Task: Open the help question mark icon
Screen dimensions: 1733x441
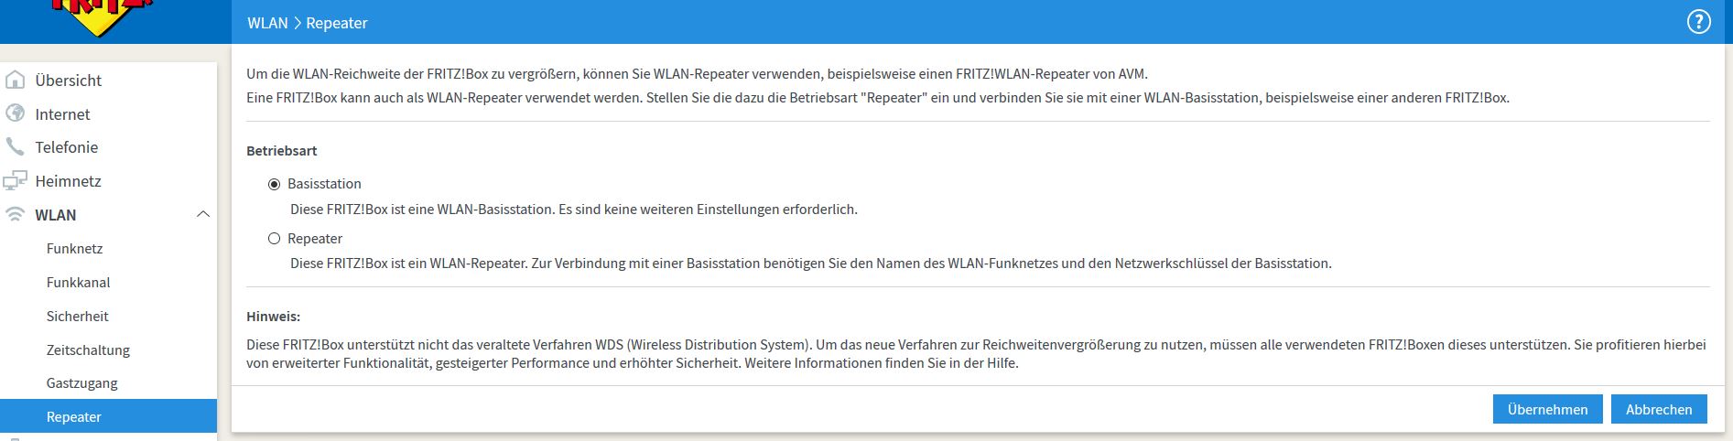Action: [x=1698, y=22]
